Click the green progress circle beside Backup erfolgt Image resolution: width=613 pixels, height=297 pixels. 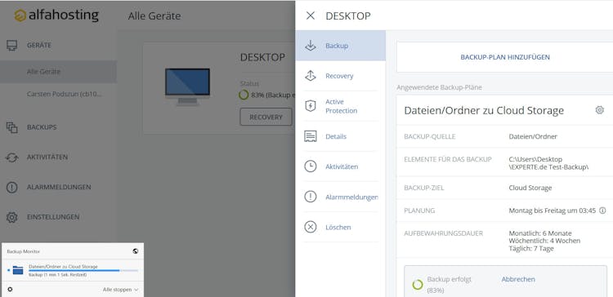(418, 285)
